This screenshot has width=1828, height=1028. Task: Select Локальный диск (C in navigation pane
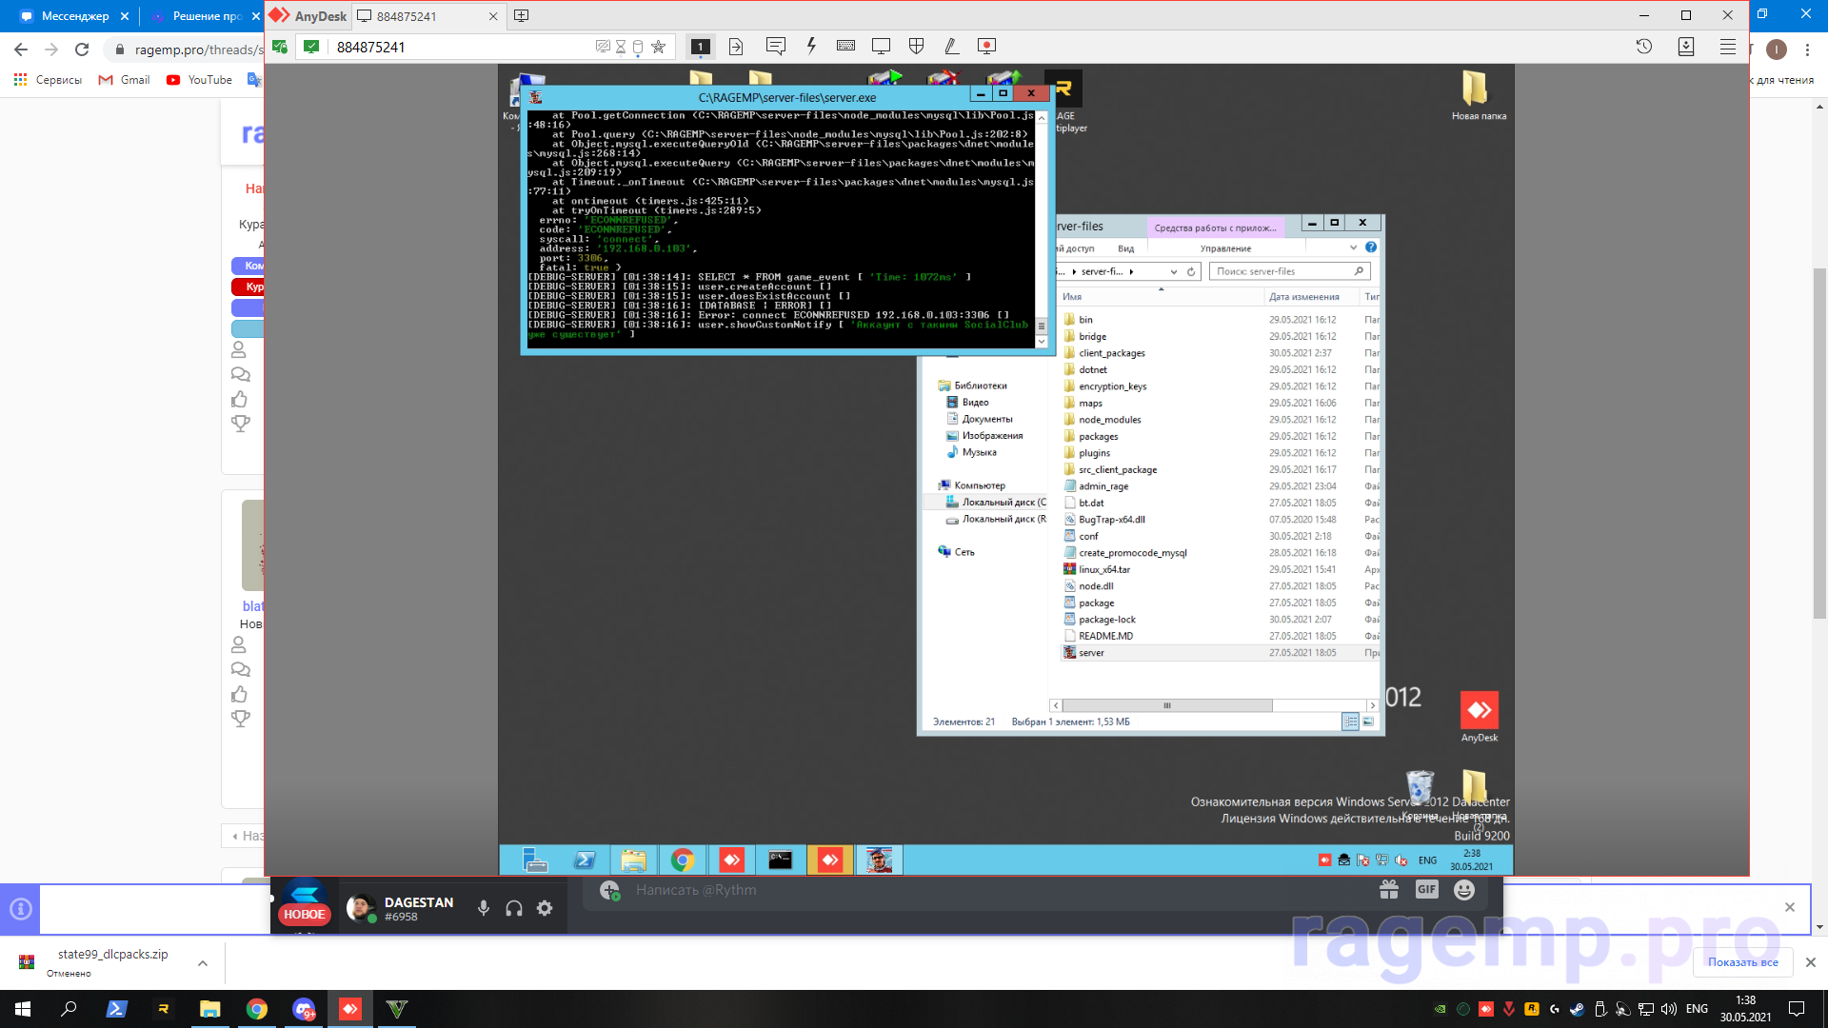point(1003,503)
